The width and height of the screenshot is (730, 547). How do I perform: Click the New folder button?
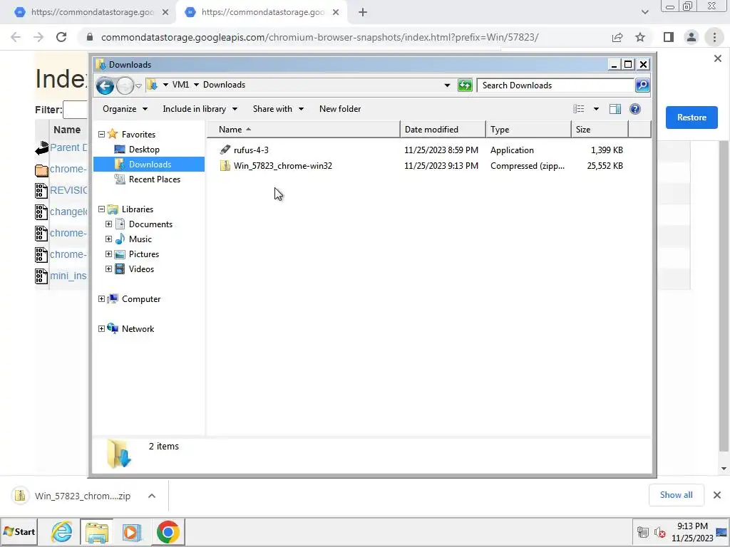point(340,109)
